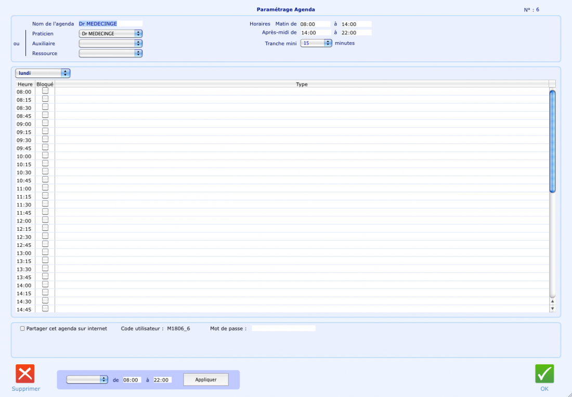Image resolution: width=572 pixels, height=397 pixels.
Task: Tick the Bloqué checkbox at 14:30
Action: pyautogui.click(x=45, y=300)
